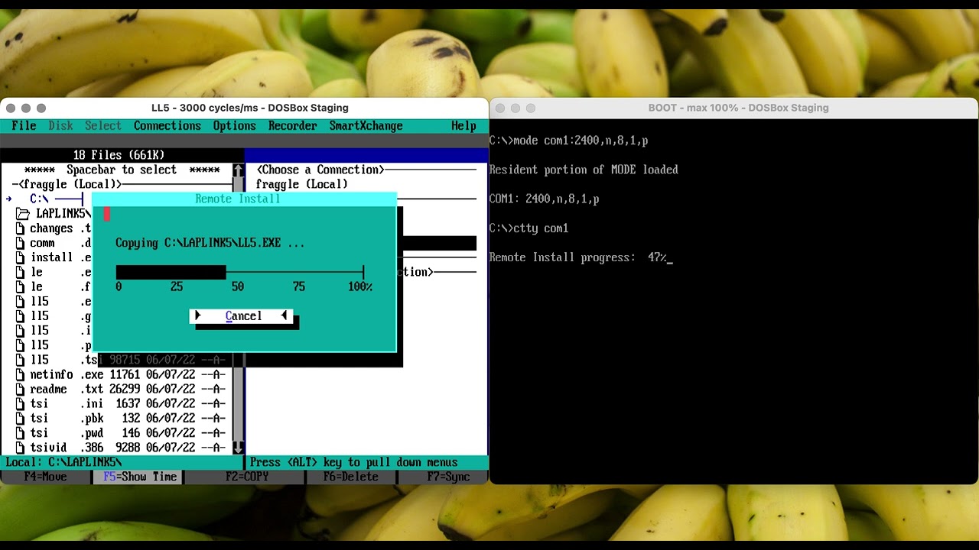Click the file list scroll-down arrow
This screenshot has width=979, height=550.
coord(238,448)
